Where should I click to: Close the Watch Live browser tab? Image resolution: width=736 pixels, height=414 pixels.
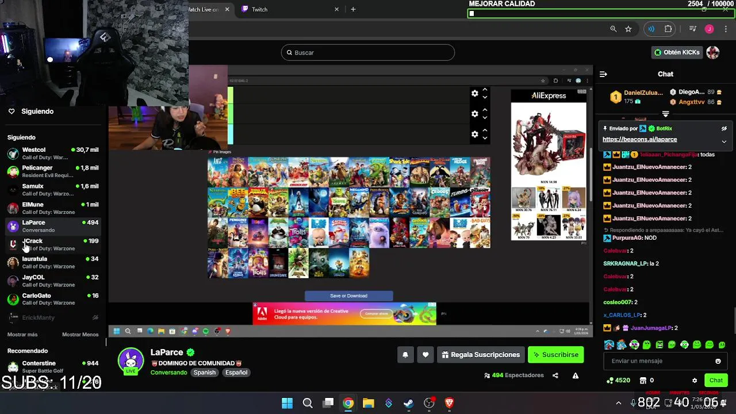(227, 9)
